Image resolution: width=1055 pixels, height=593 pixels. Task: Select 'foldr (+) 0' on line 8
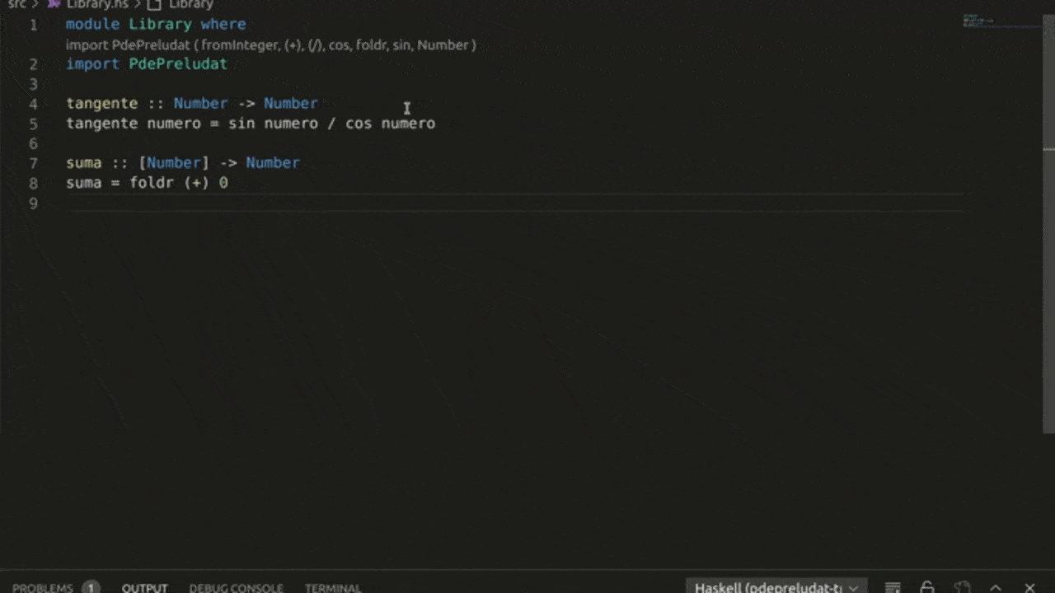179,182
